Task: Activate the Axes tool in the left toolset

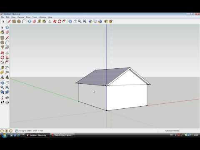Action: (2, 77)
